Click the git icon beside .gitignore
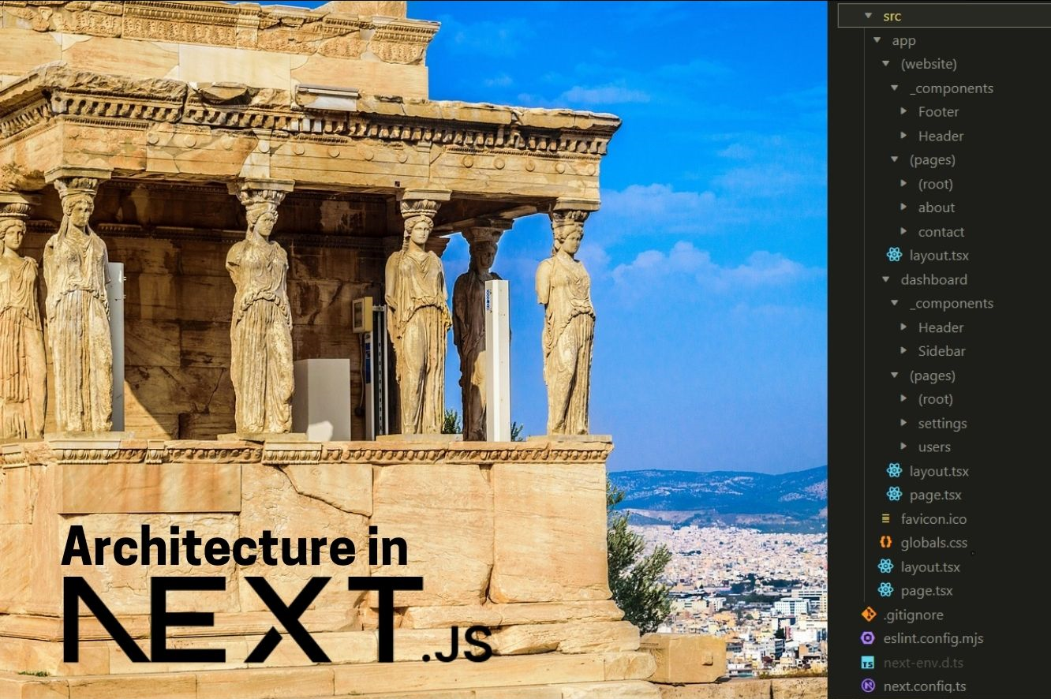Image resolution: width=1051 pixels, height=699 pixels. pyautogui.click(x=868, y=614)
